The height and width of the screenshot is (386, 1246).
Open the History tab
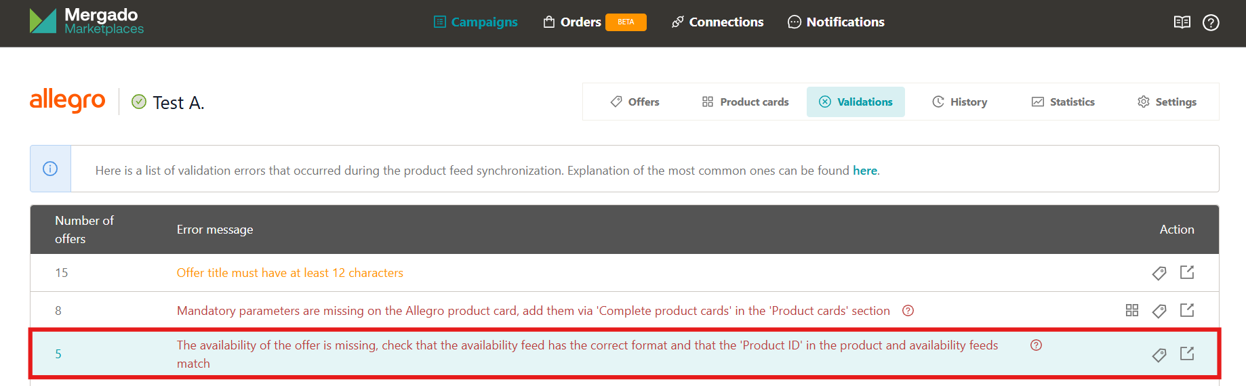(959, 102)
